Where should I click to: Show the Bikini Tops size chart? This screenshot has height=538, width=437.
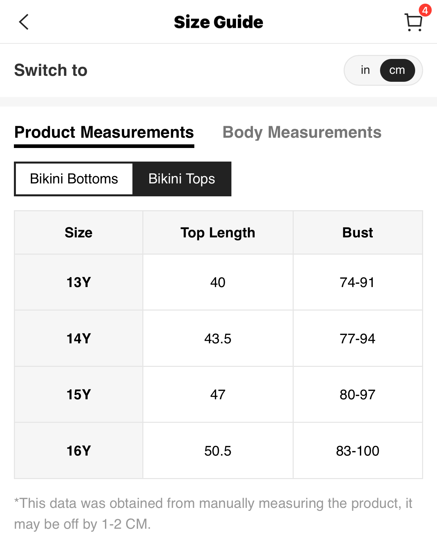(x=181, y=179)
